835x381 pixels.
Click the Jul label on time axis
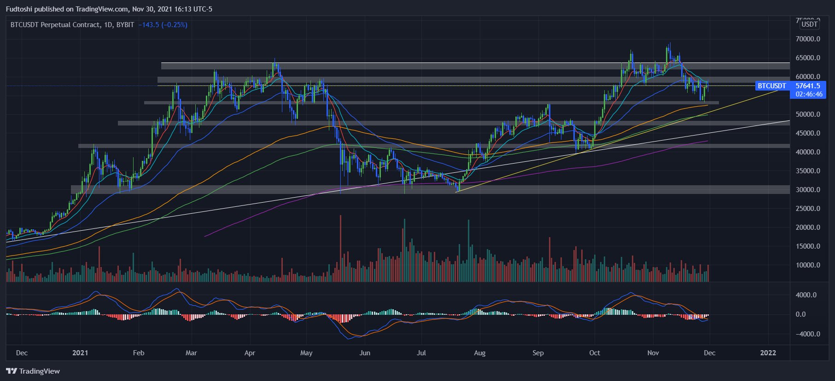[x=421, y=353]
